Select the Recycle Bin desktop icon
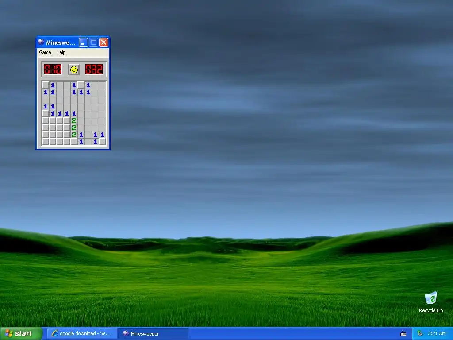 [x=431, y=302]
